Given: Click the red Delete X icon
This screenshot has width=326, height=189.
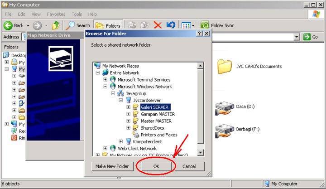Looking at the screenshot, I should 158,25.
